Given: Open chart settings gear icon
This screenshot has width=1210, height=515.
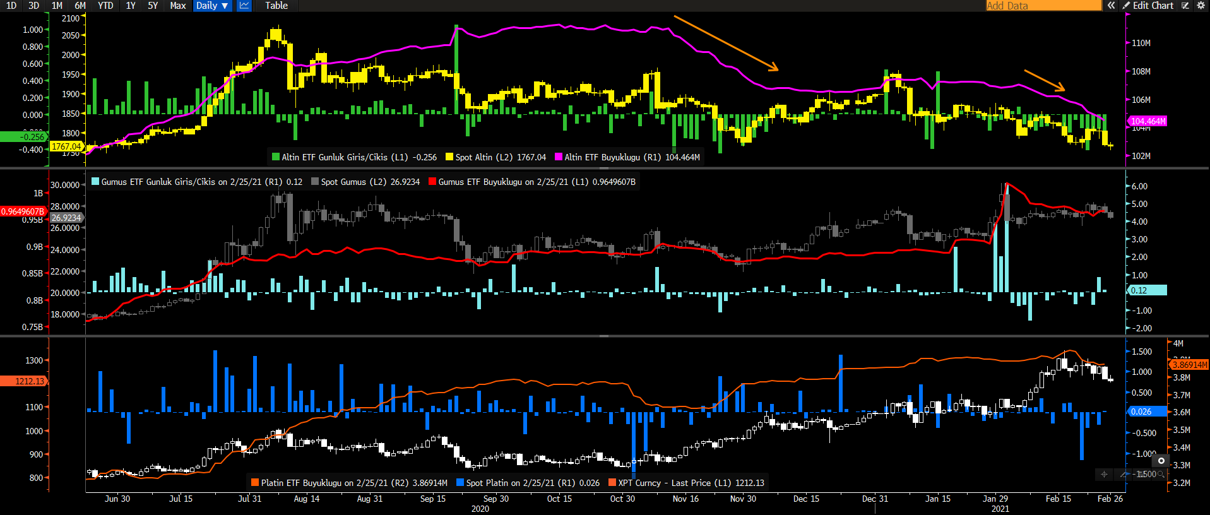Looking at the screenshot, I should pyautogui.click(x=1201, y=6).
